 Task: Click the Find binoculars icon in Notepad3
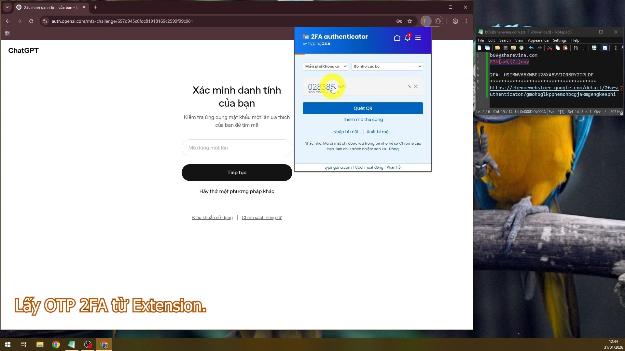click(x=576, y=48)
